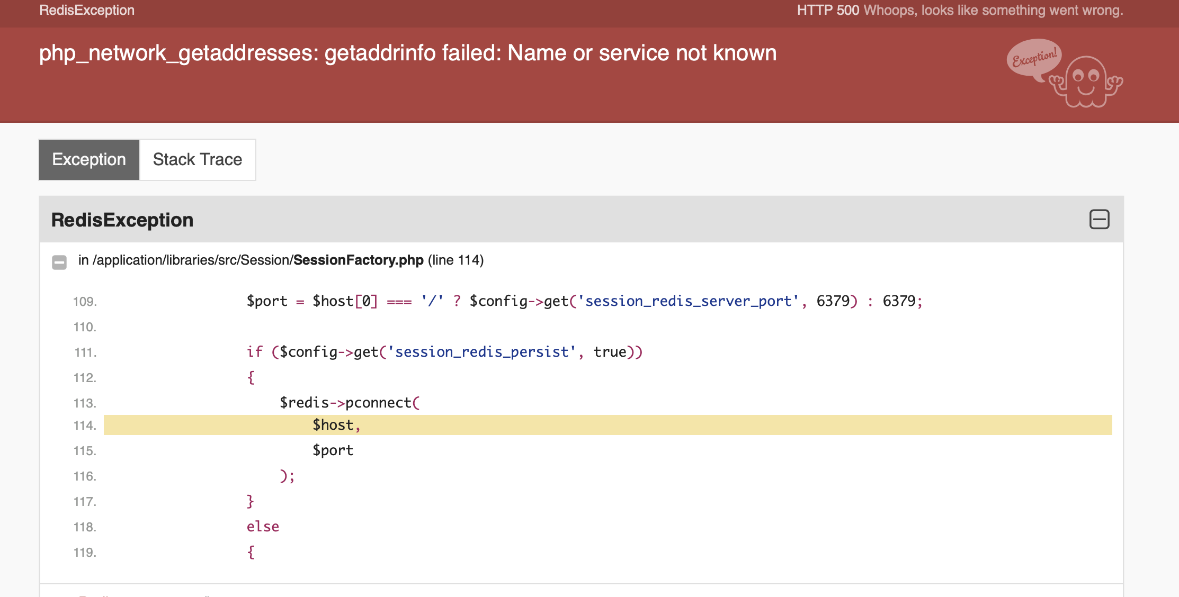Select the Exception tab

click(89, 159)
